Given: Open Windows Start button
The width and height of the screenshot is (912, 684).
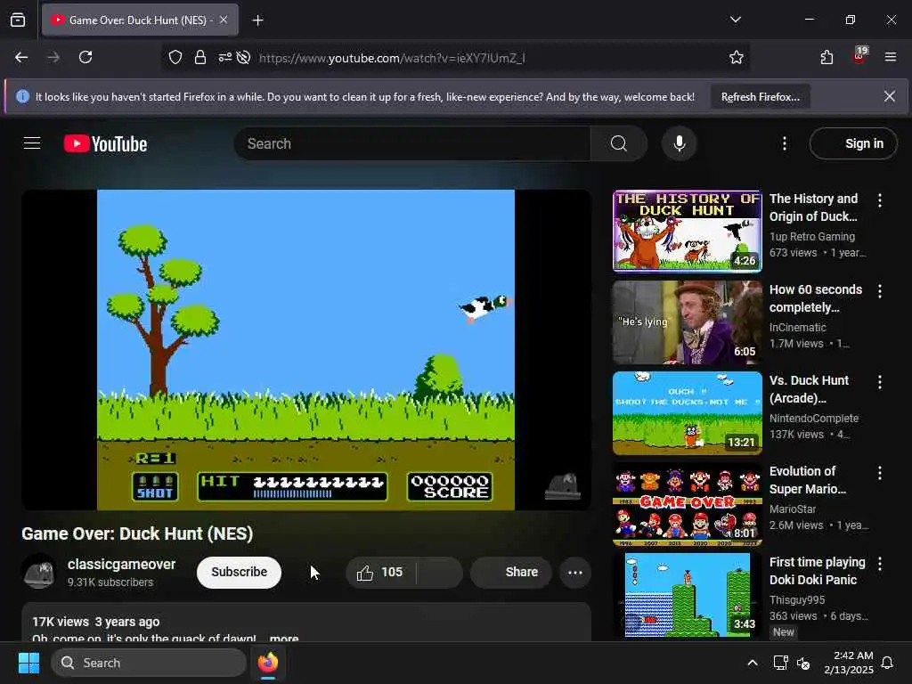Looking at the screenshot, I should point(28,663).
